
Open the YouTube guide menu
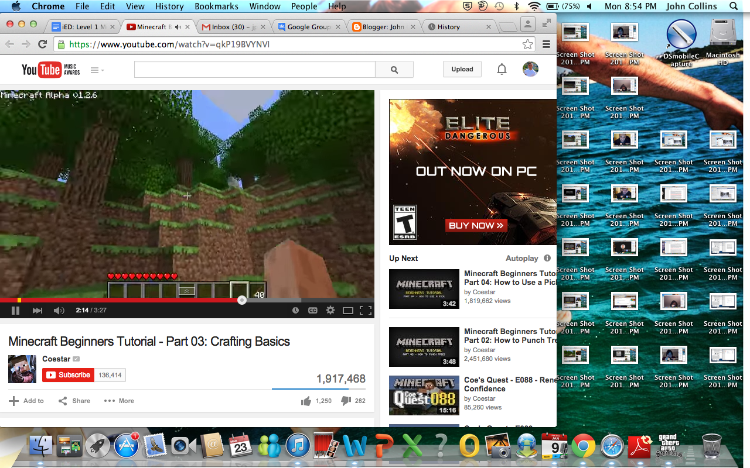pyautogui.click(x=97, y=70)
